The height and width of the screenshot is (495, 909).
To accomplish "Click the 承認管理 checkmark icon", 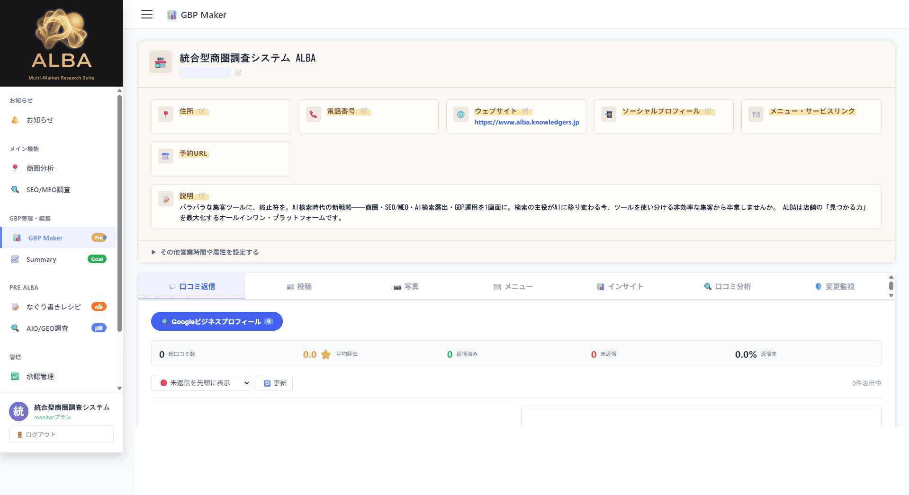I will [x=15, y=376].
